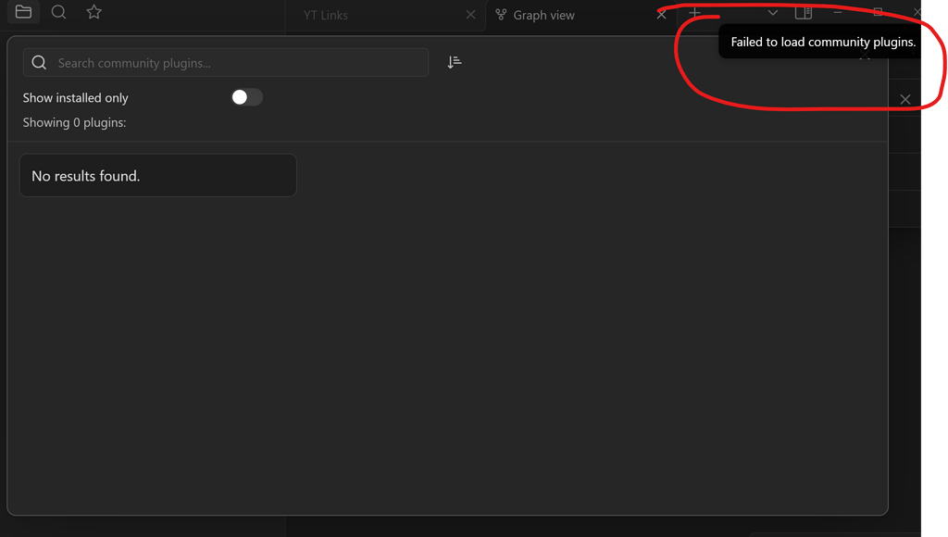948x537 pixels.
Task: Close the YT Links tab
Action: point(470,14)
